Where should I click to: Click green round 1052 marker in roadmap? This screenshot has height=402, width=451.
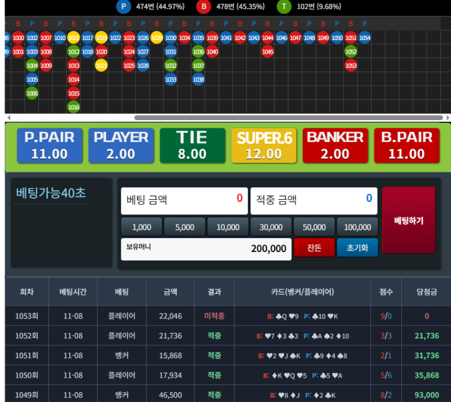click(351, 52)
